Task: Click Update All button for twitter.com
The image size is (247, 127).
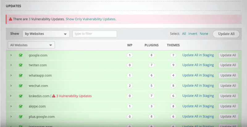Action: 228,65
